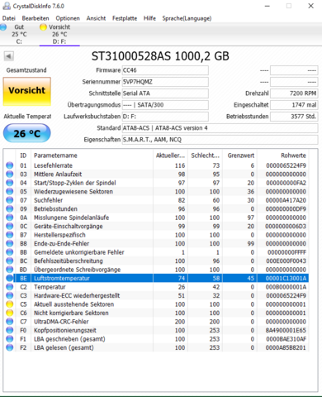Click the status icon of C2 Temperatur row
Image resolution: width=322 pixels, height=397 pixels.
pyautogui.click(x=10, y=287)
